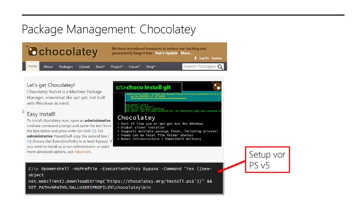The height and width of the screenshot is (203, 361).
Task: Go to the Packages page
Action: tap(66, 67)
